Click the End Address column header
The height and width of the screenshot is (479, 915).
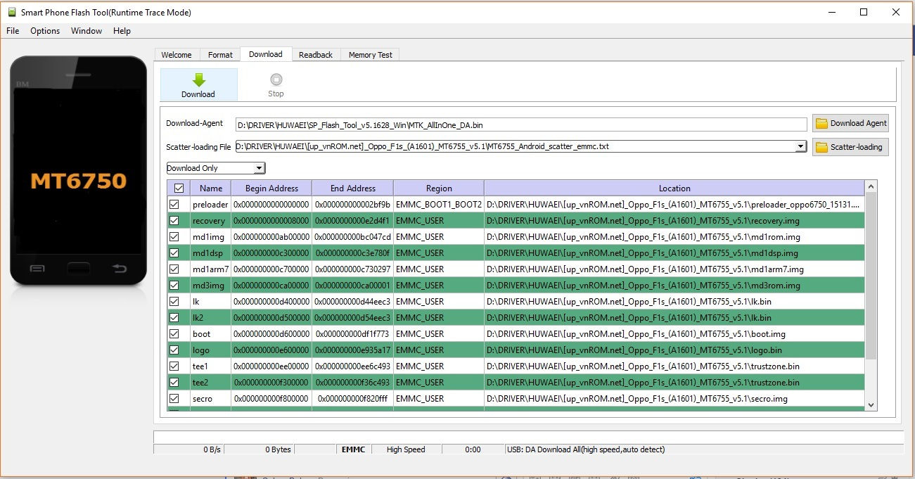click(352, 188)
